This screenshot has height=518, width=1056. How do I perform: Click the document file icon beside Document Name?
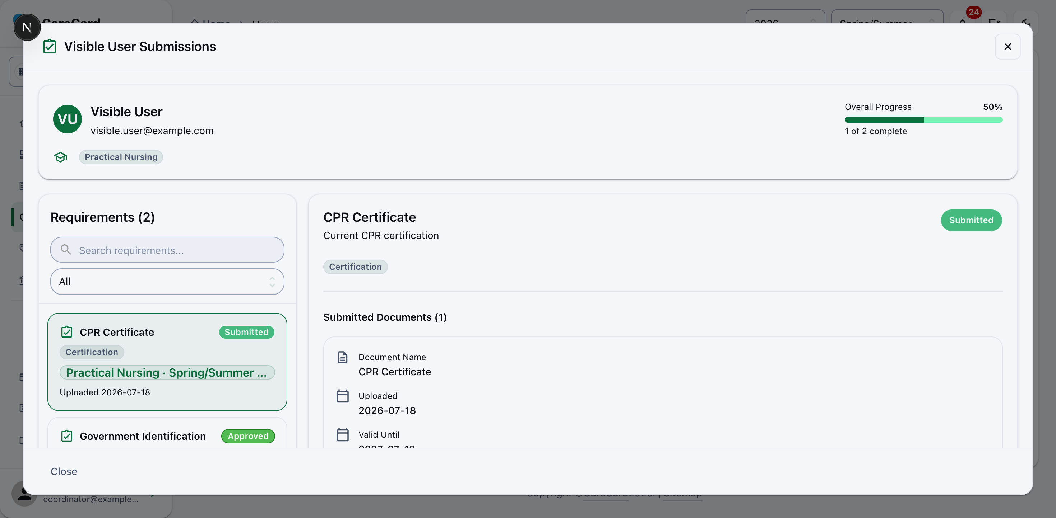click(x=342, y=357)
